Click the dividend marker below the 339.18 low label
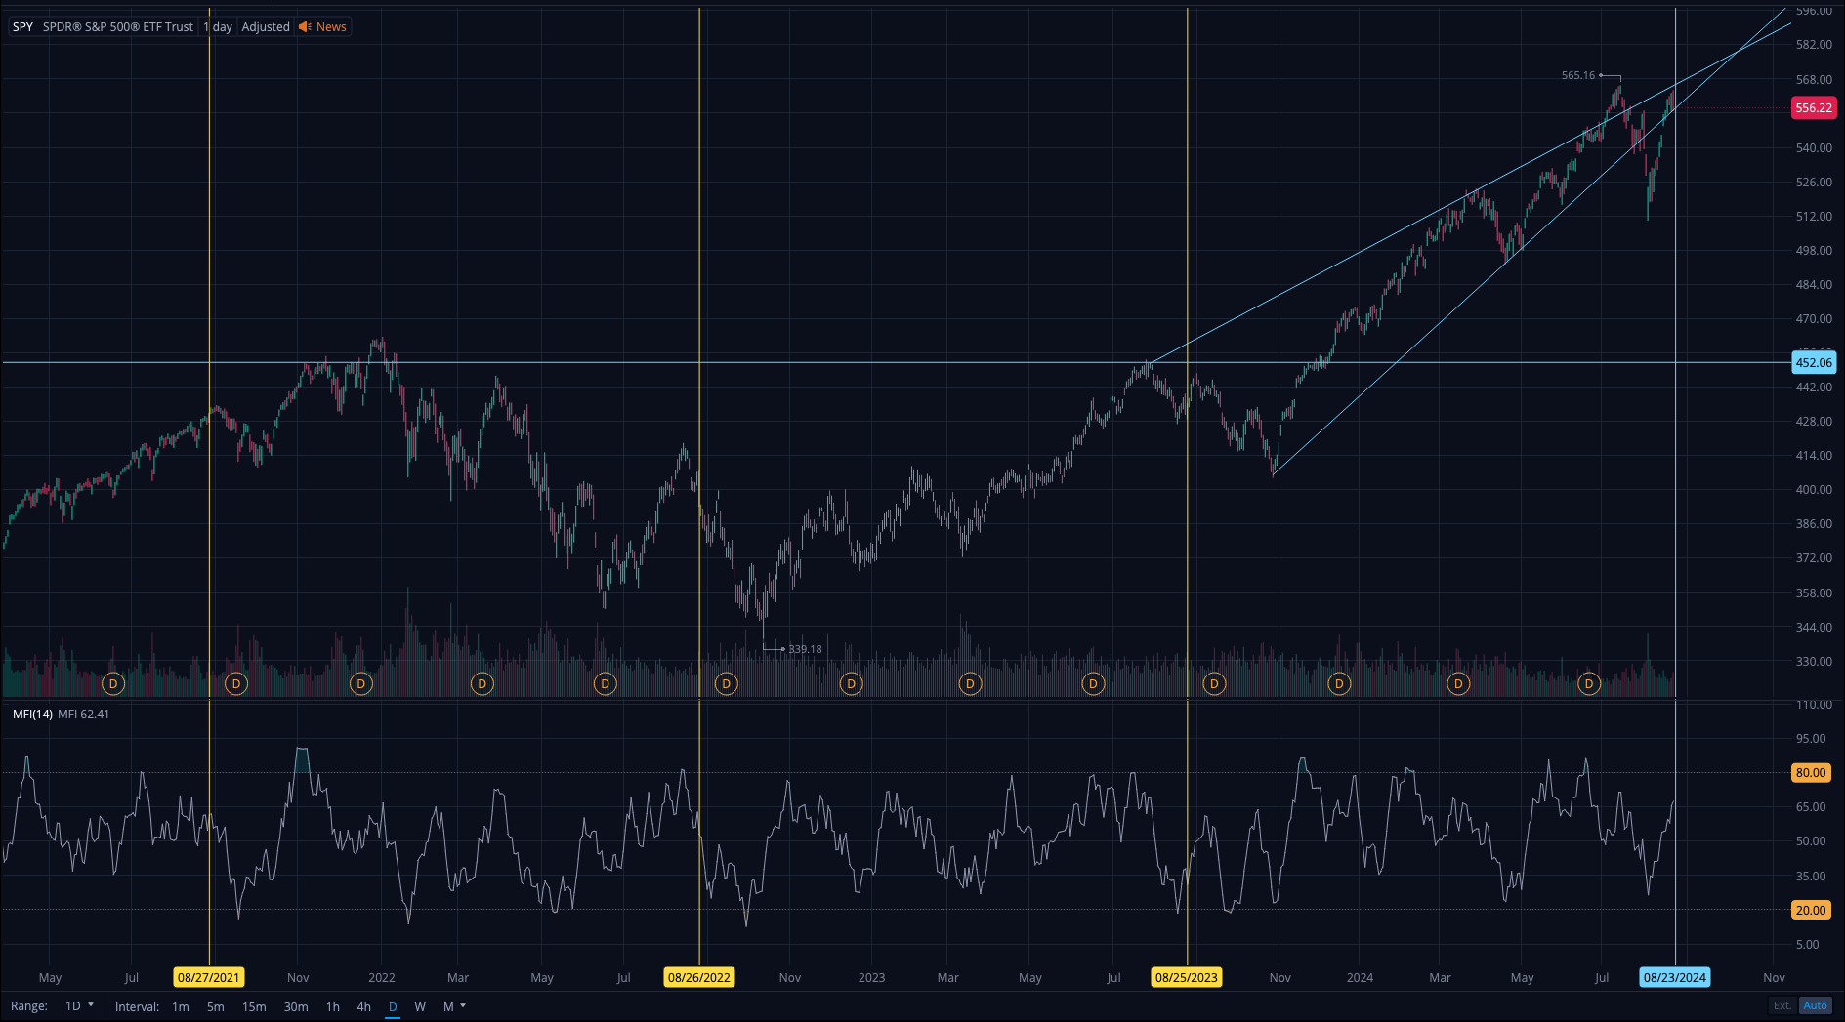Viewport: 1845px width, 1022px height. point(851,684)
